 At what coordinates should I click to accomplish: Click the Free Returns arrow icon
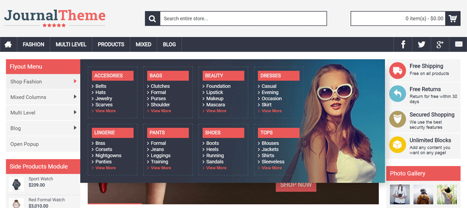(397, 94)
